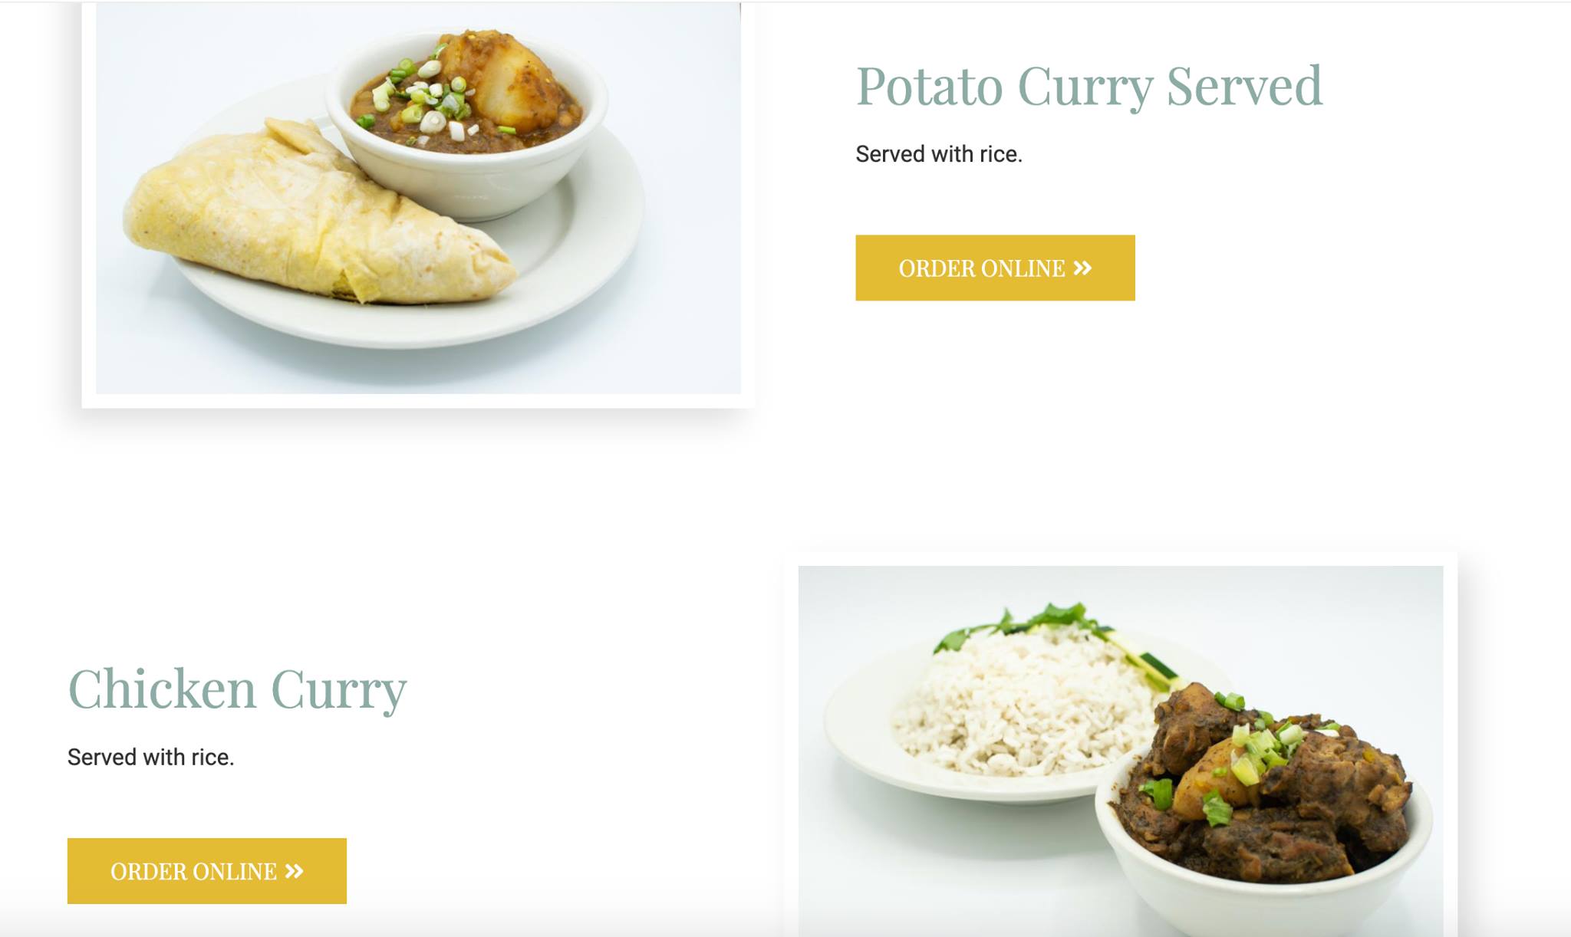Screen dimensions: 1571x937
Task: Open the Potato Curry dish photo
Action: point(418,198)
